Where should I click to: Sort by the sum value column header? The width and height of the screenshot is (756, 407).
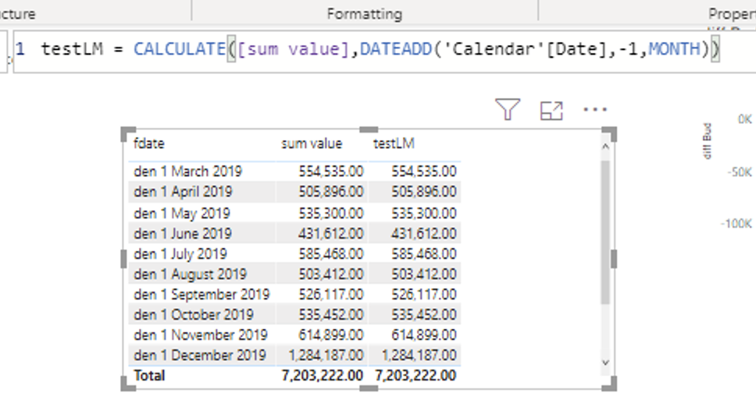312,143
